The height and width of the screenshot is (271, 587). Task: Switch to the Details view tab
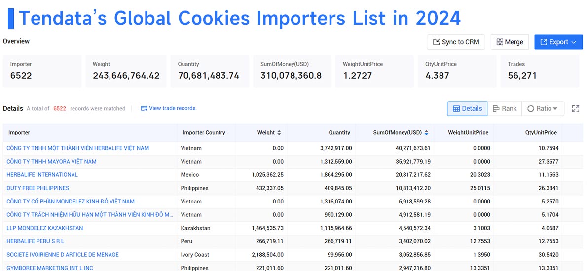pos(467,109)
